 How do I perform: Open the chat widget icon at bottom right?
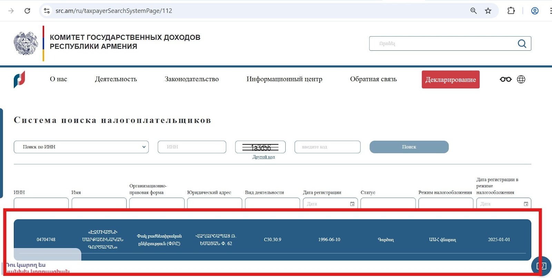541,266
